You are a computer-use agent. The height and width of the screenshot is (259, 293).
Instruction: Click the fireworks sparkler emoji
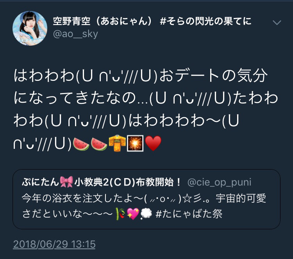135,143
